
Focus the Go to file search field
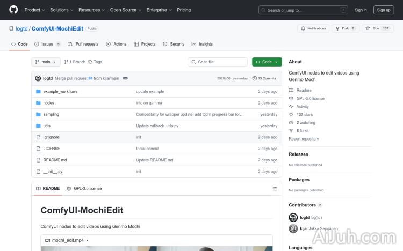[x=217, y=62]
